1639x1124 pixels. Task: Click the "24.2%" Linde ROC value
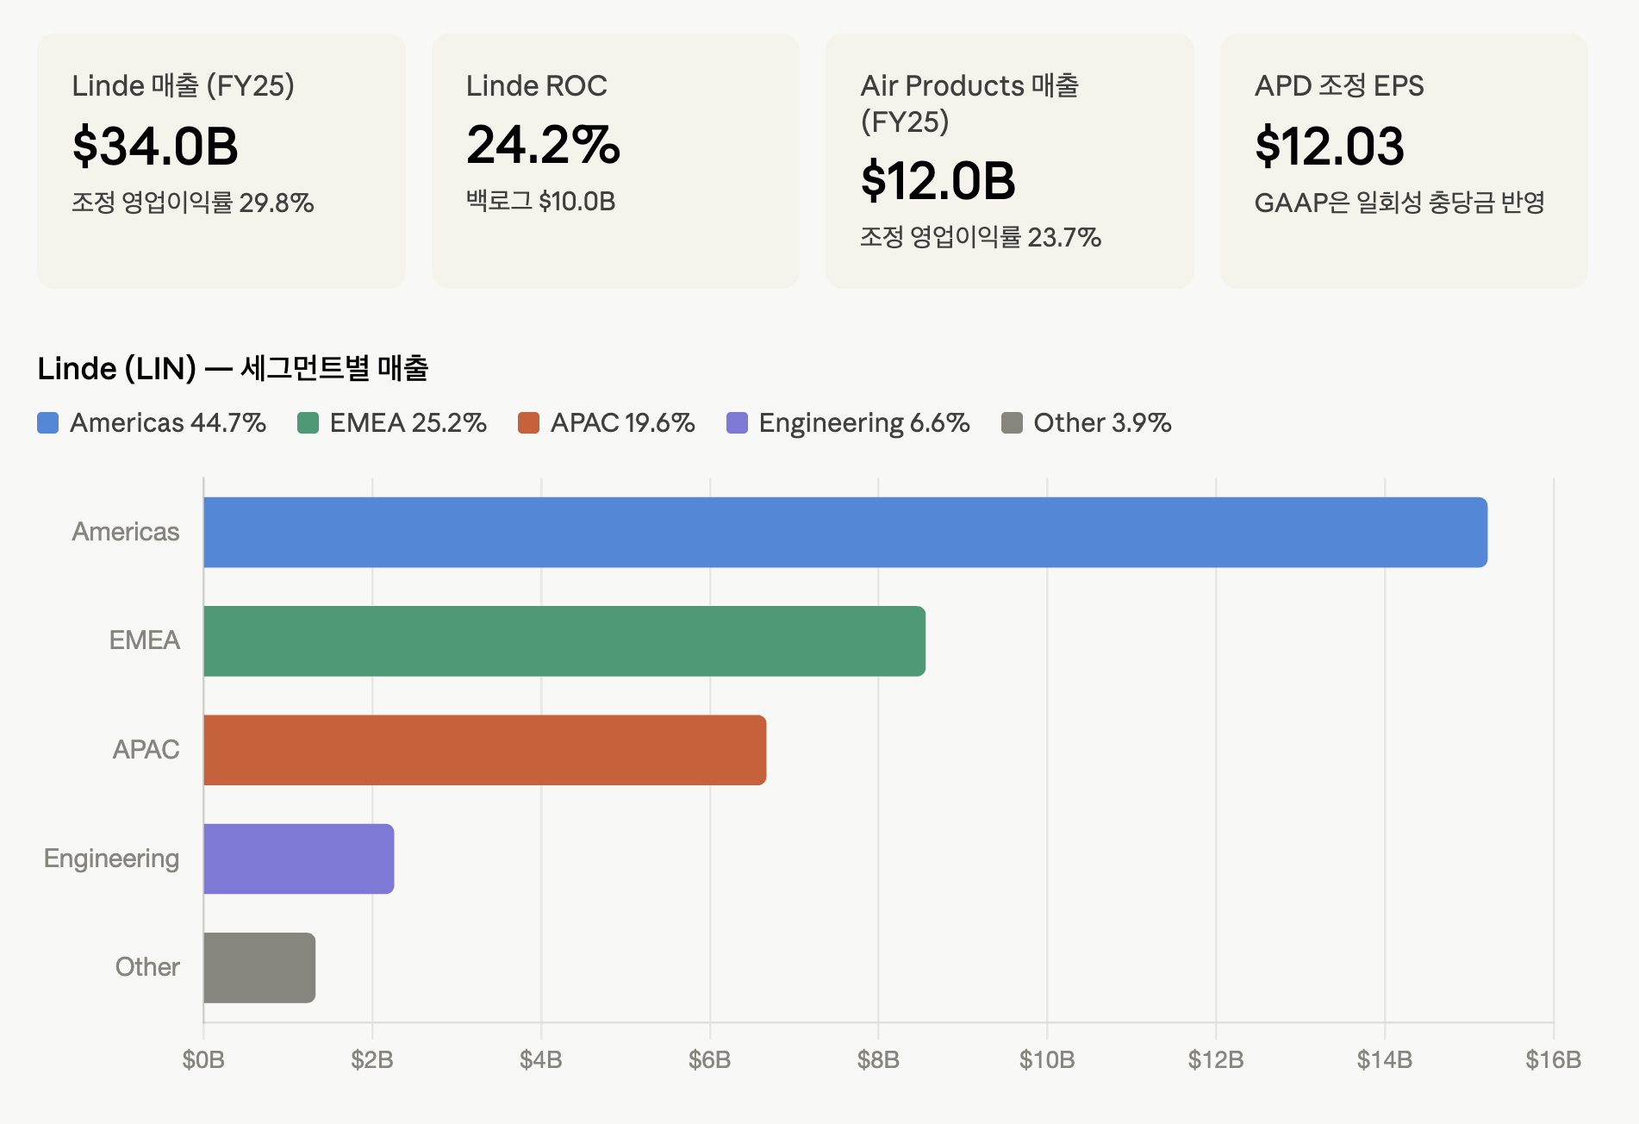[x=543, y=144]
